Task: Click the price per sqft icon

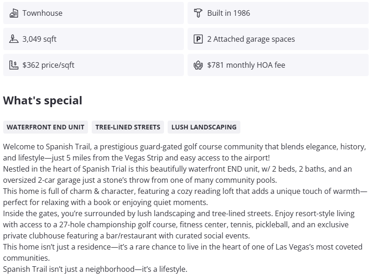Action: click(13, 65)
